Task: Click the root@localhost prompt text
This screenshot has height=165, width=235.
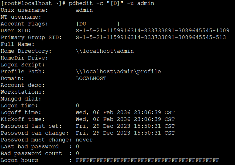Action: [x=33, y=3]
